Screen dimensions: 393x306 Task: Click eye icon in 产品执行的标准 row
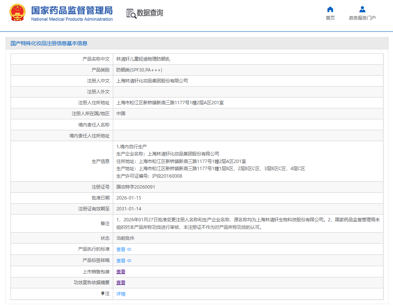click(x=129, y=250)
